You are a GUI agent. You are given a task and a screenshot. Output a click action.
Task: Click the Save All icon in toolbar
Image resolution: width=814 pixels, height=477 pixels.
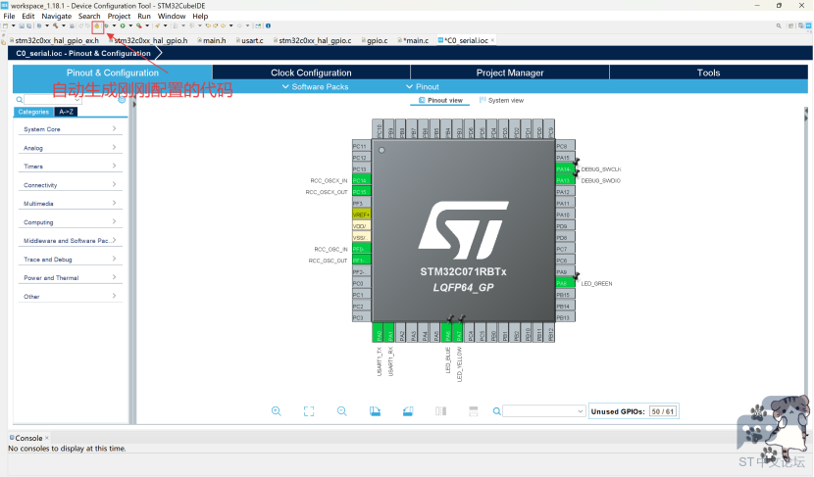28,25
